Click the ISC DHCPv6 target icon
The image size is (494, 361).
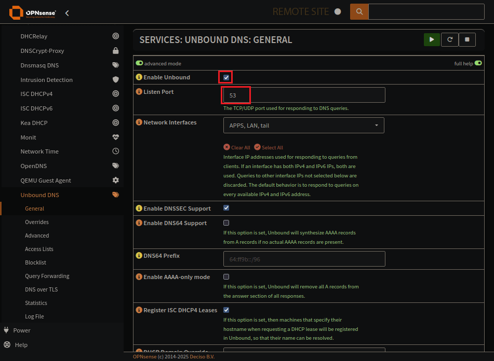(116, 108)
